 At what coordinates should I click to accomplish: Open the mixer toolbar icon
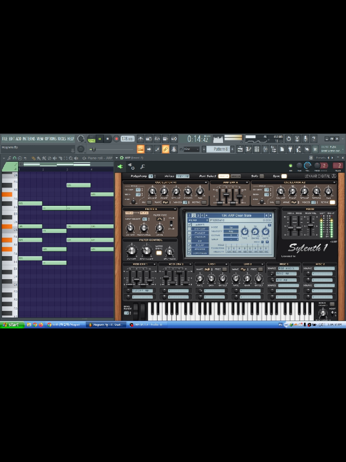point(265,149)
